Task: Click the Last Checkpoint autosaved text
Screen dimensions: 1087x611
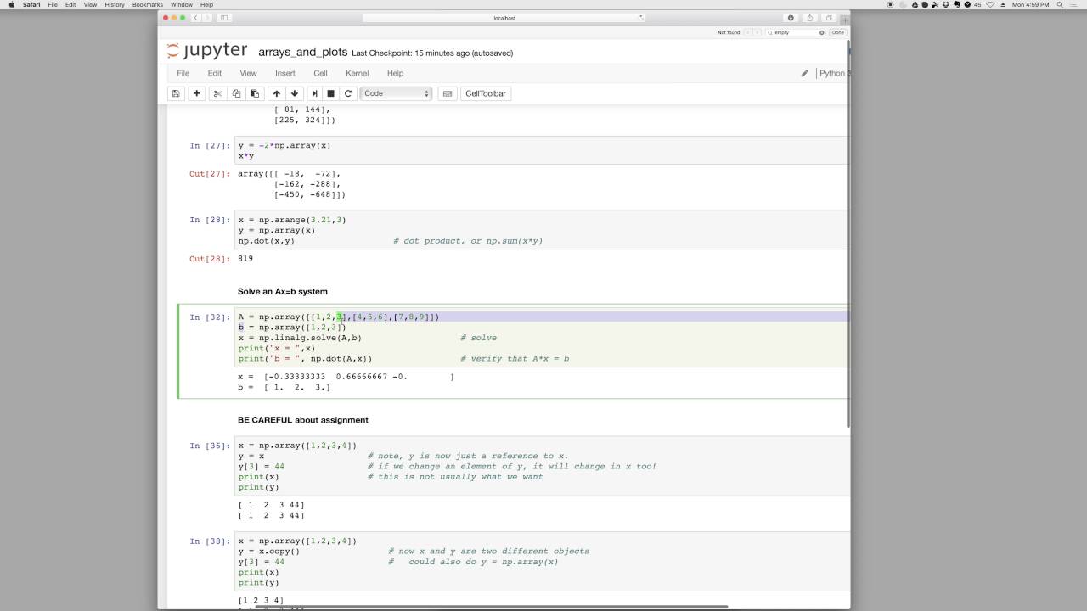Action: coord(432,53)
